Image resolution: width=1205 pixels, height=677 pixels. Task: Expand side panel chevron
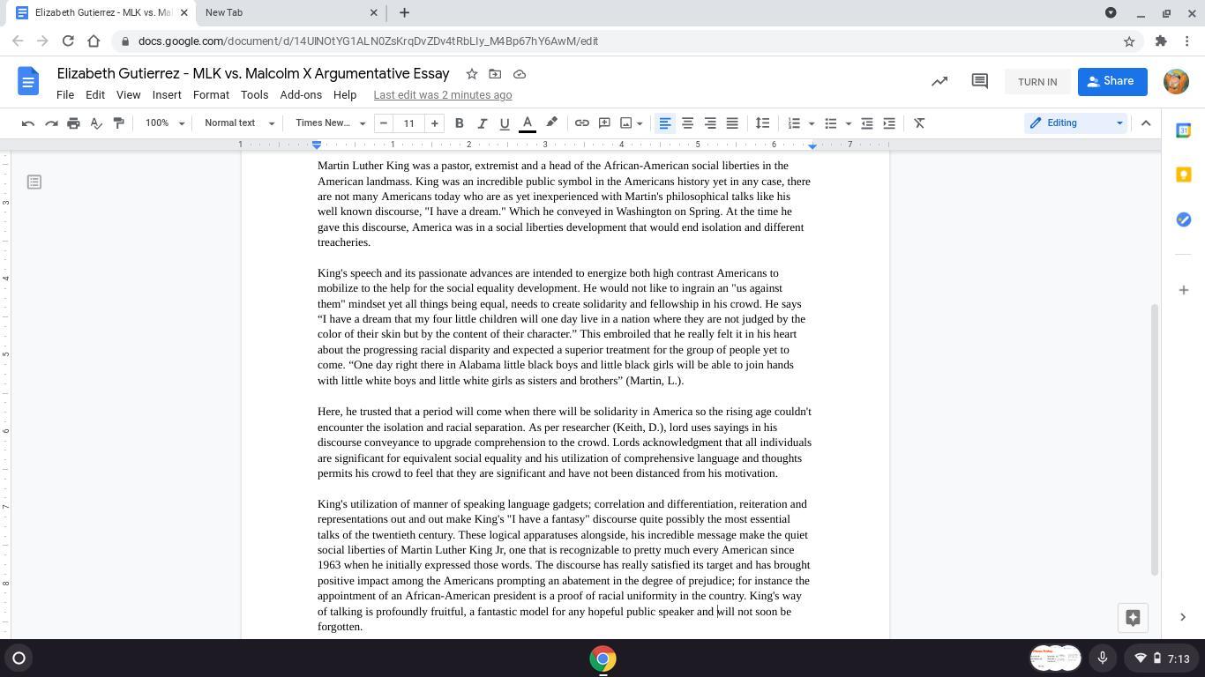coord(1183,617)
